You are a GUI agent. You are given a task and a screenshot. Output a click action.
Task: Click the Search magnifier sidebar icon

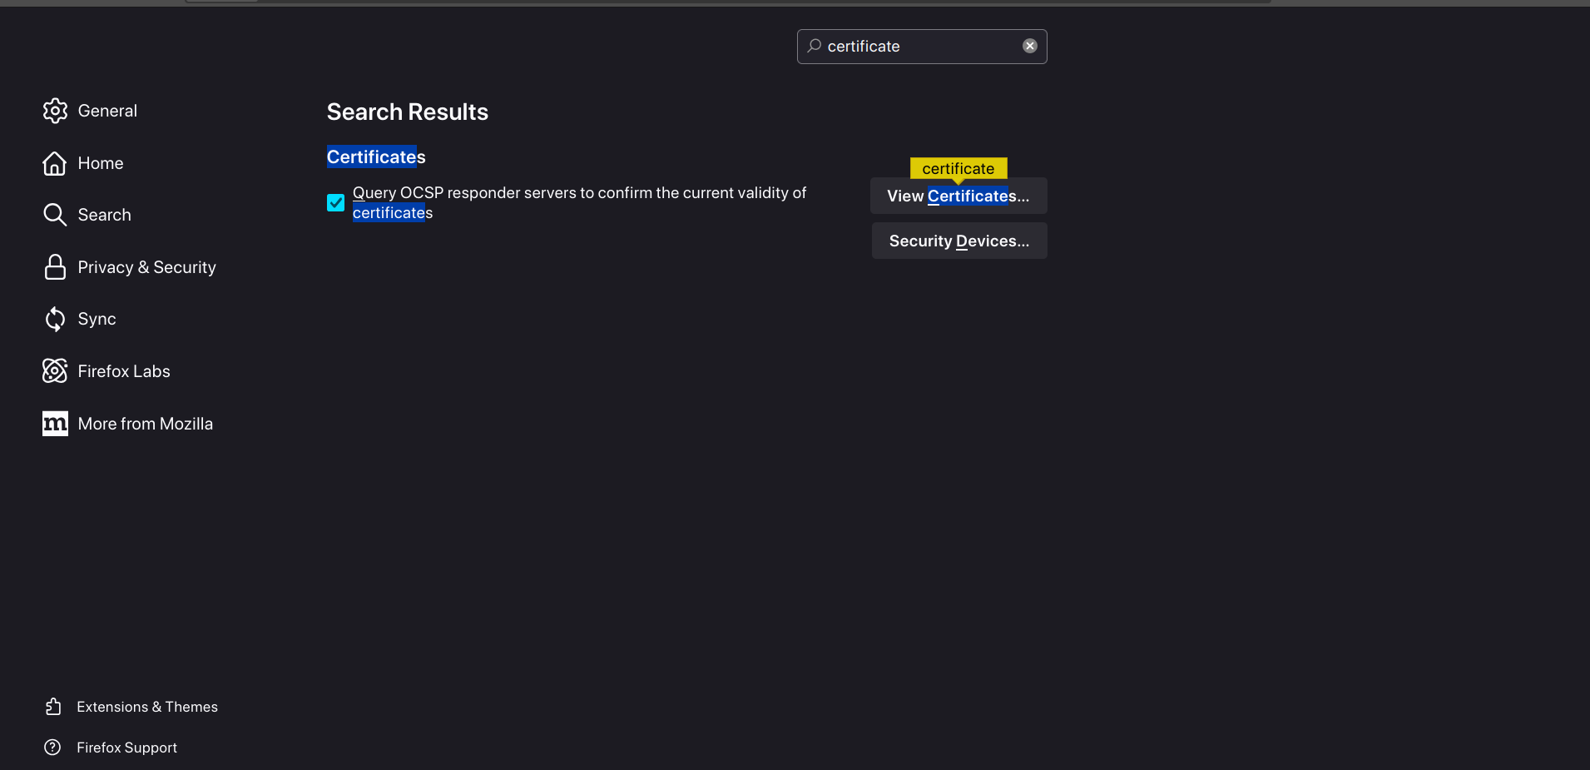[x=55, y=215]
